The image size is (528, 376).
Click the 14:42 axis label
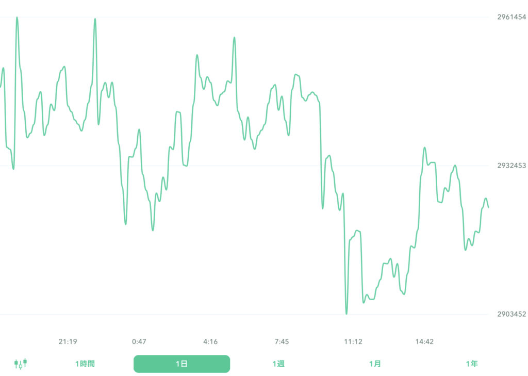coord(425,341)
